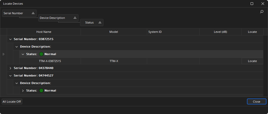Select the TTM-X-03872515 host name cell

point(50,61)
